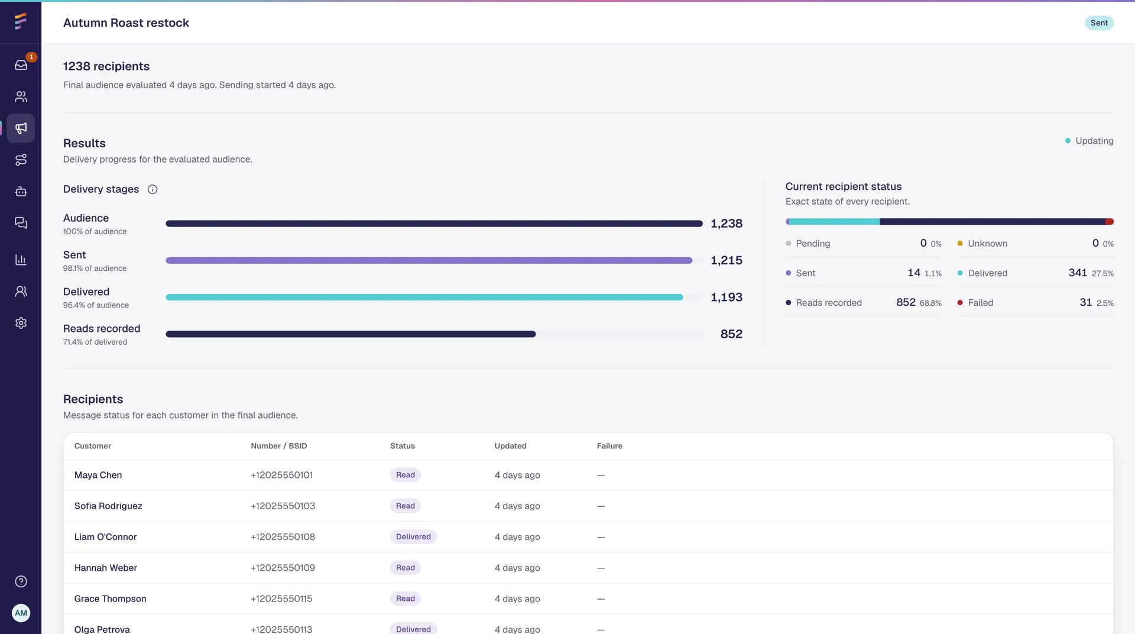The width and height of the screenshot is (1135, 634).
Task: Click the Updated column header
Action: [x=511, y=446]
